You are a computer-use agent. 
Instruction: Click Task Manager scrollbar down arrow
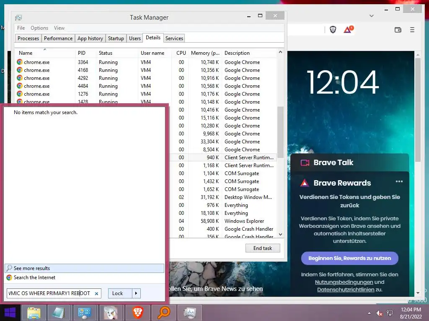click(x=280, y=234)
